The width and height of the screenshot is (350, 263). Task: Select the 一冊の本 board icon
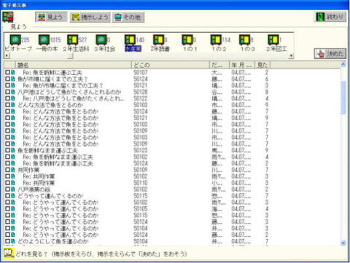[x=44, y=40]
